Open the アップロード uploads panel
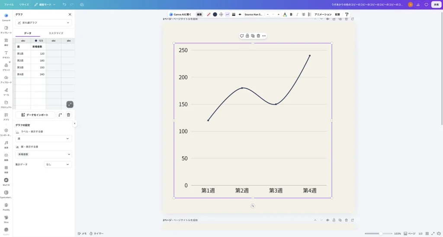This screenshot has width=443, height=237. point(6,79)
